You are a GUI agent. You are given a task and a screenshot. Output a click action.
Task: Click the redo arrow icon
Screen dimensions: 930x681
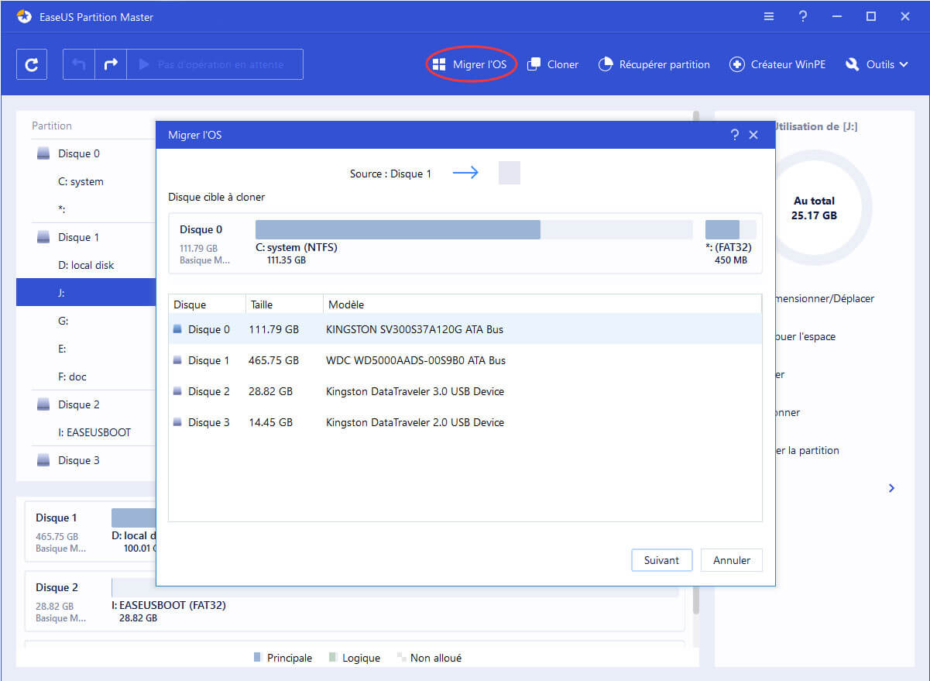(x=111, y=65)
